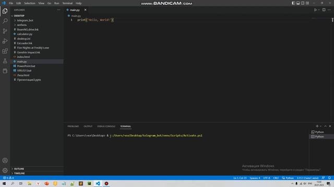Screen dimensions: 334x187
Task: Change UTF-8 file encoding
Action: pyautogui.click(x=267, y=178)
